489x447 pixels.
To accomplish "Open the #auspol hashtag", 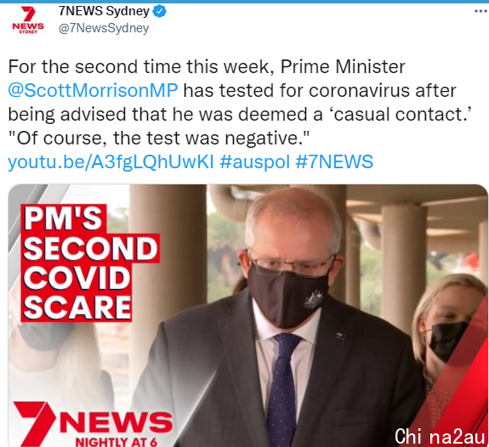I will (x=255, y=162).
